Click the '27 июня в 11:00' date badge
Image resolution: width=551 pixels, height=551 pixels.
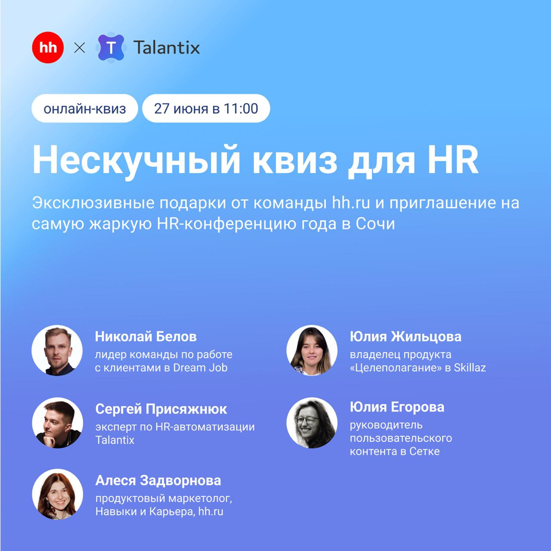[x=206, y=108]
